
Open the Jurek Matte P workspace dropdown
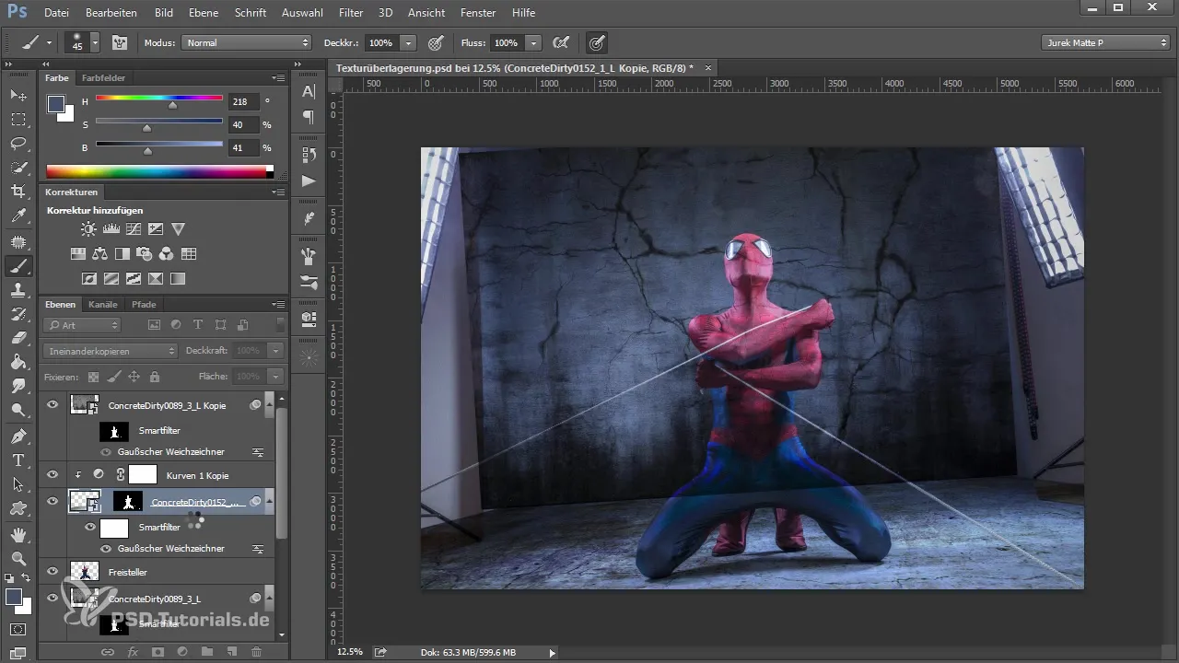point(1106,42)
